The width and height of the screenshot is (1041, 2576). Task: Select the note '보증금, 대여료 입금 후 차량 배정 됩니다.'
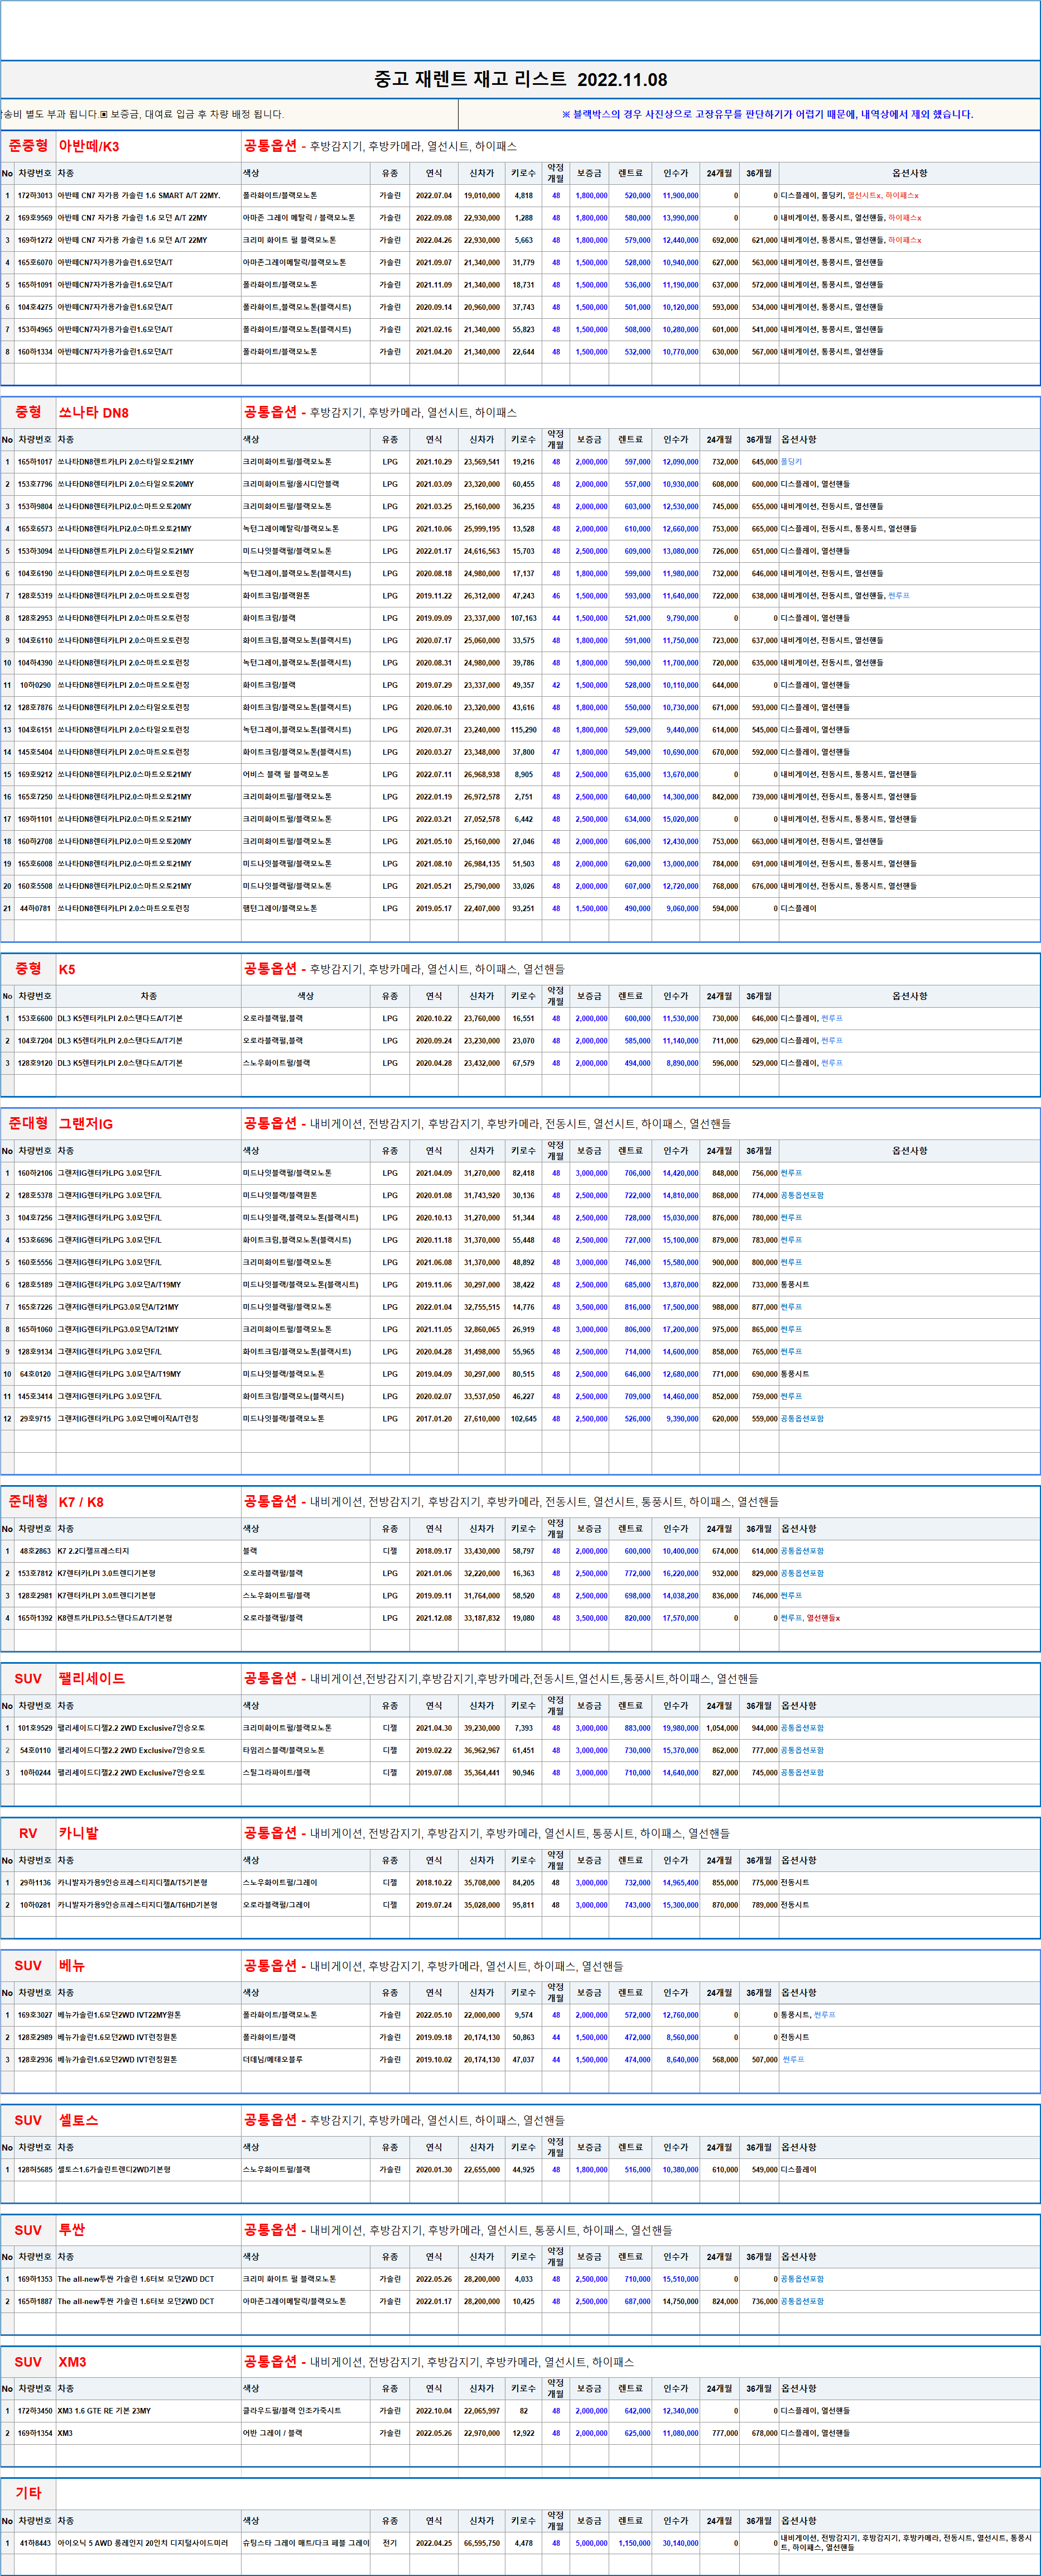click(x=197, y=115)
